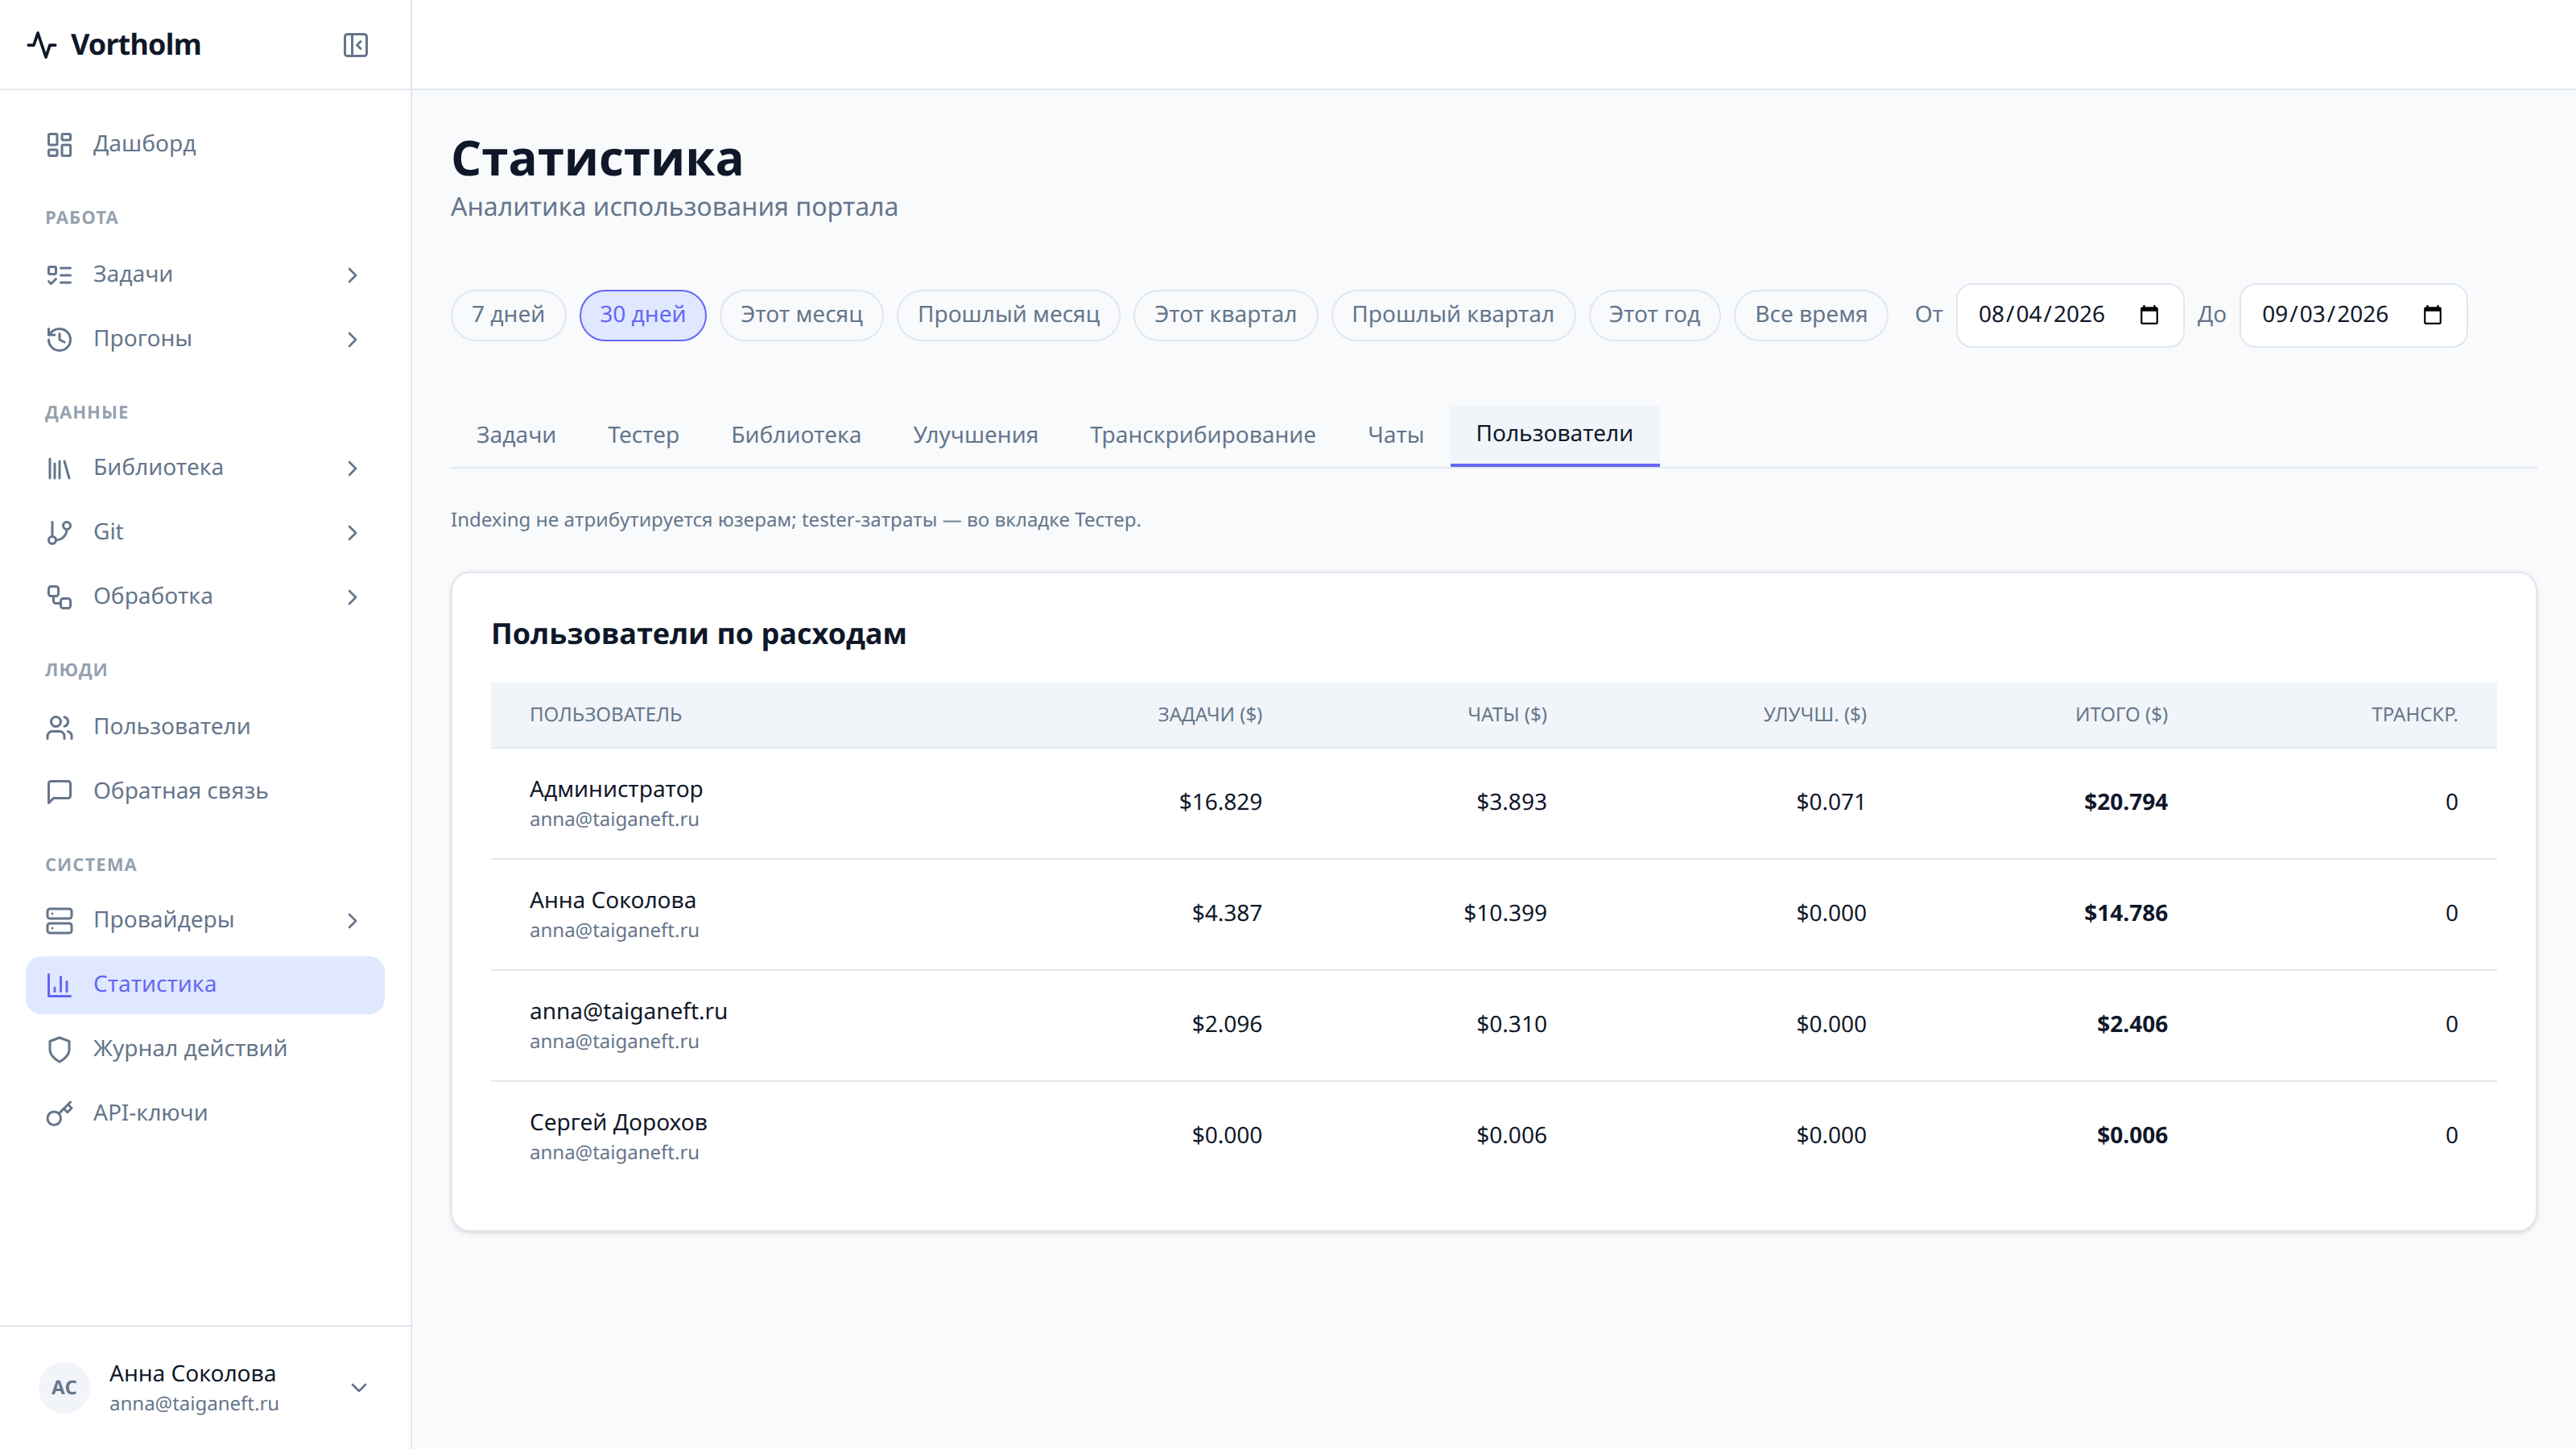Select the Все время period filter

[1811, 315]
